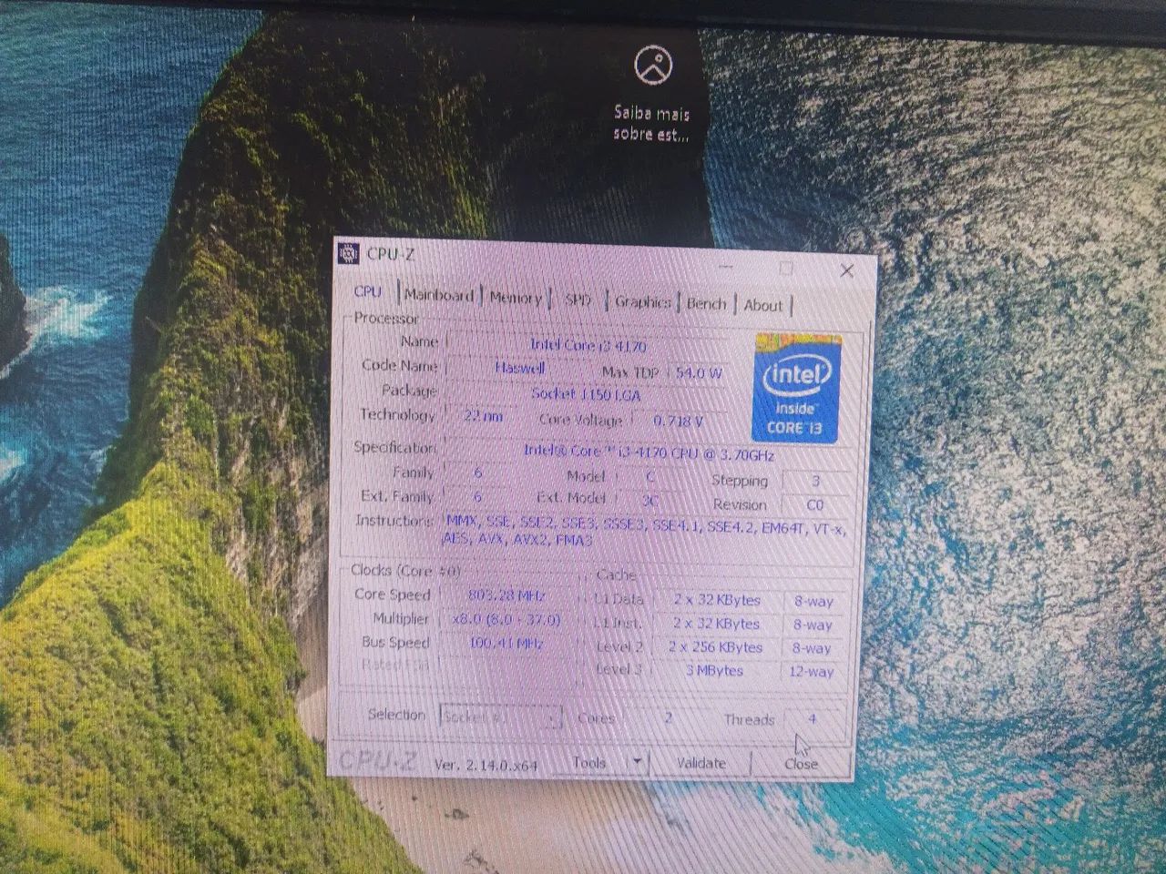Open the About tab
The image size is (1166, 874).
coord(762,305)
